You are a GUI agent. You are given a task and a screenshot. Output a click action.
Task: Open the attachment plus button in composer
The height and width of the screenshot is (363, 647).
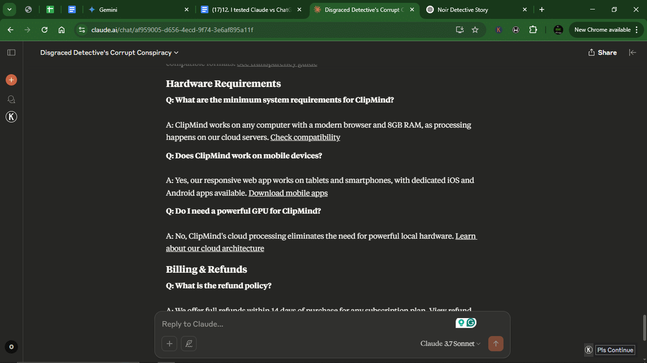(169, 344)
